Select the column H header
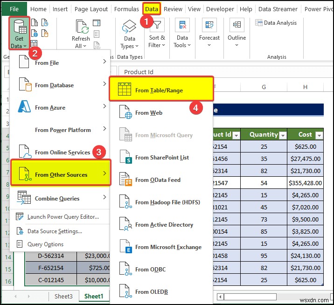This screenshot has height=305, width=334. pyautogui.click(x=305, y=87)
